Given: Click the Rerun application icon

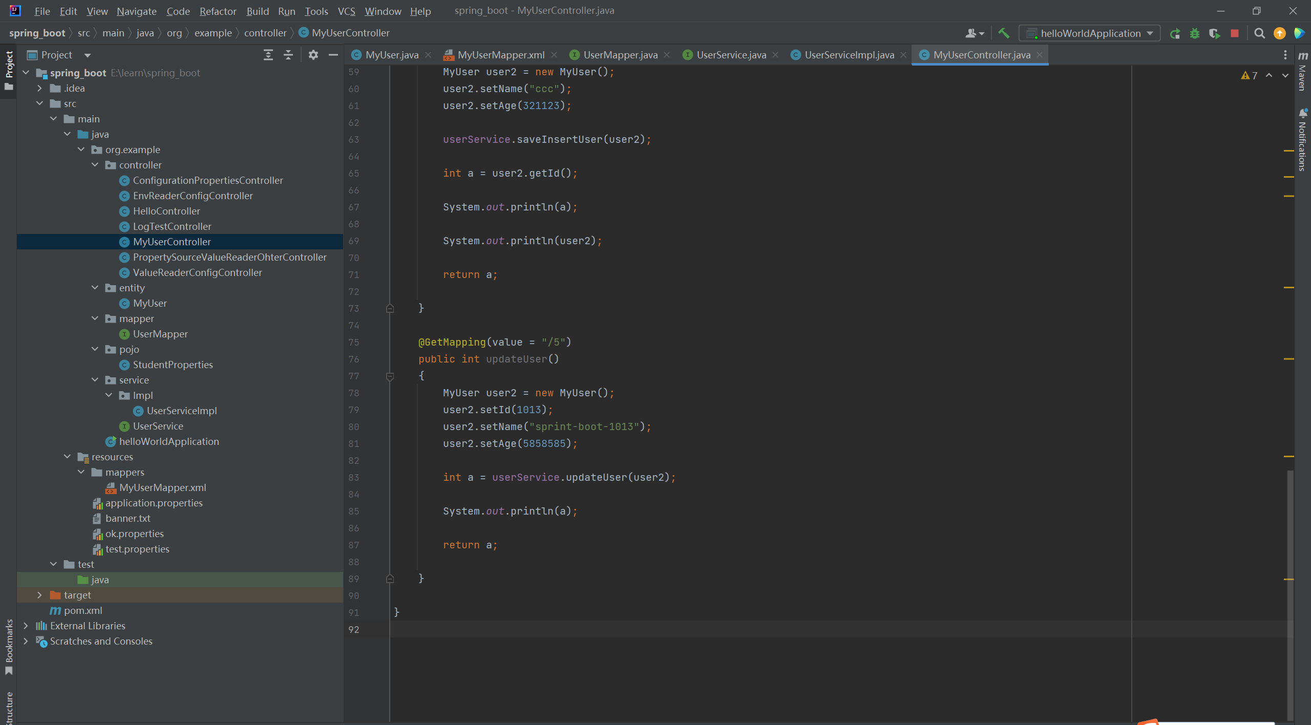Looking at the screenshot, I should click(x=1175, y=33).
